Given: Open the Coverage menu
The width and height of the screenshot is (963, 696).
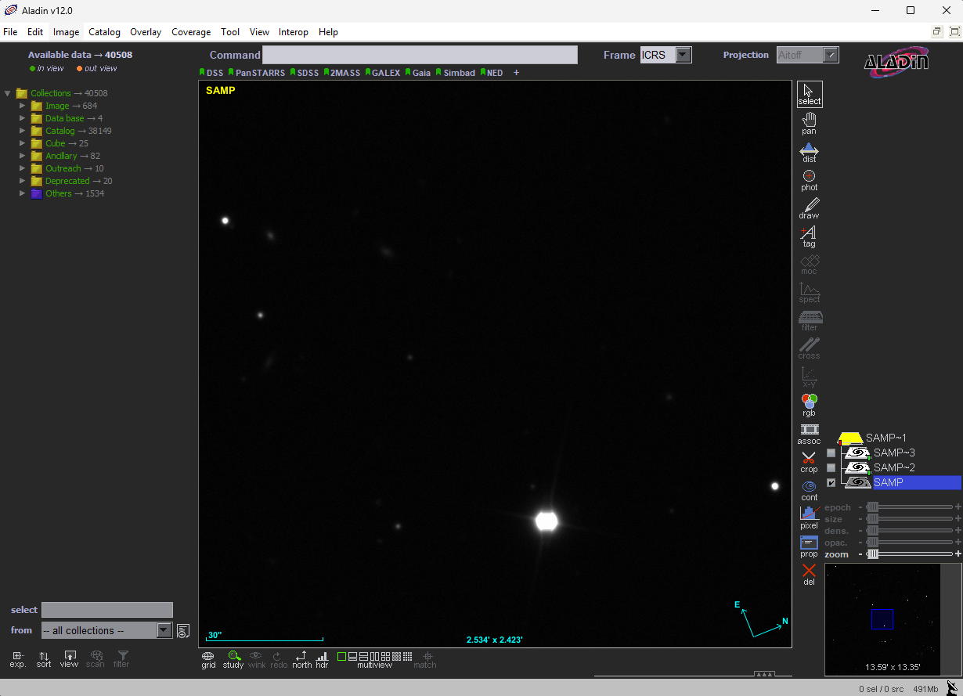Looking at the screenshot, I should click(191, 32).
